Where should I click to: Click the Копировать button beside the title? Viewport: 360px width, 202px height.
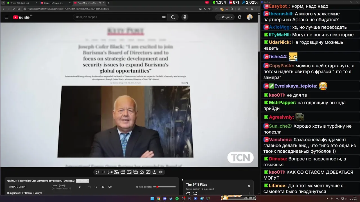point(82,181)
